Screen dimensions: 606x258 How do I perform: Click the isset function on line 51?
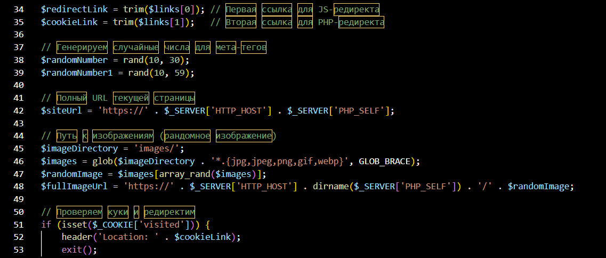74,225
